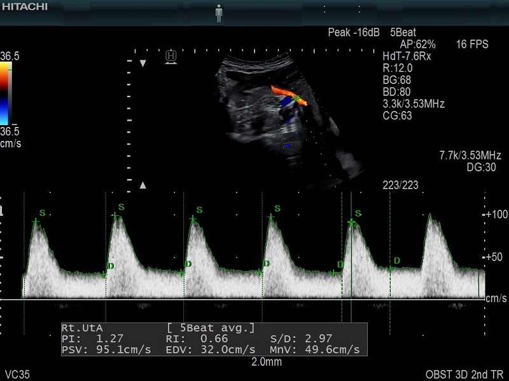Click the OBST 3D 2nd TR preset label

pos(464,373)
